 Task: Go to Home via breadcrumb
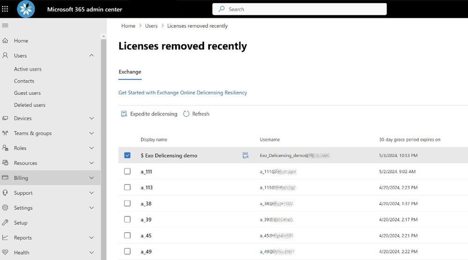click(x=128, y=26)
